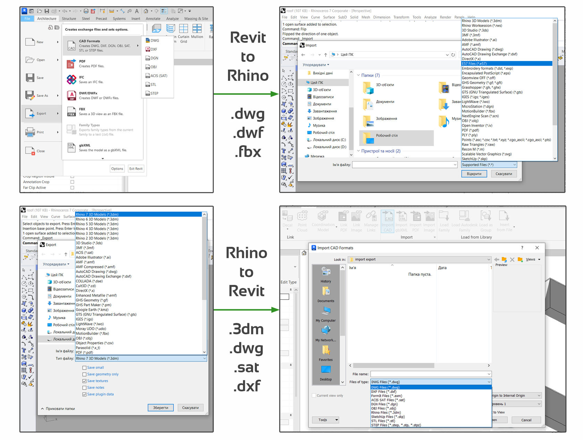Viewport: 583px width, 440px height.
Task: Click the Export icon in Revit file menu
Action: point(30,113)
